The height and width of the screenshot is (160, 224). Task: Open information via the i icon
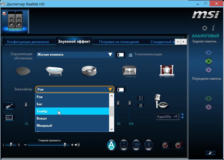[213, 28]
